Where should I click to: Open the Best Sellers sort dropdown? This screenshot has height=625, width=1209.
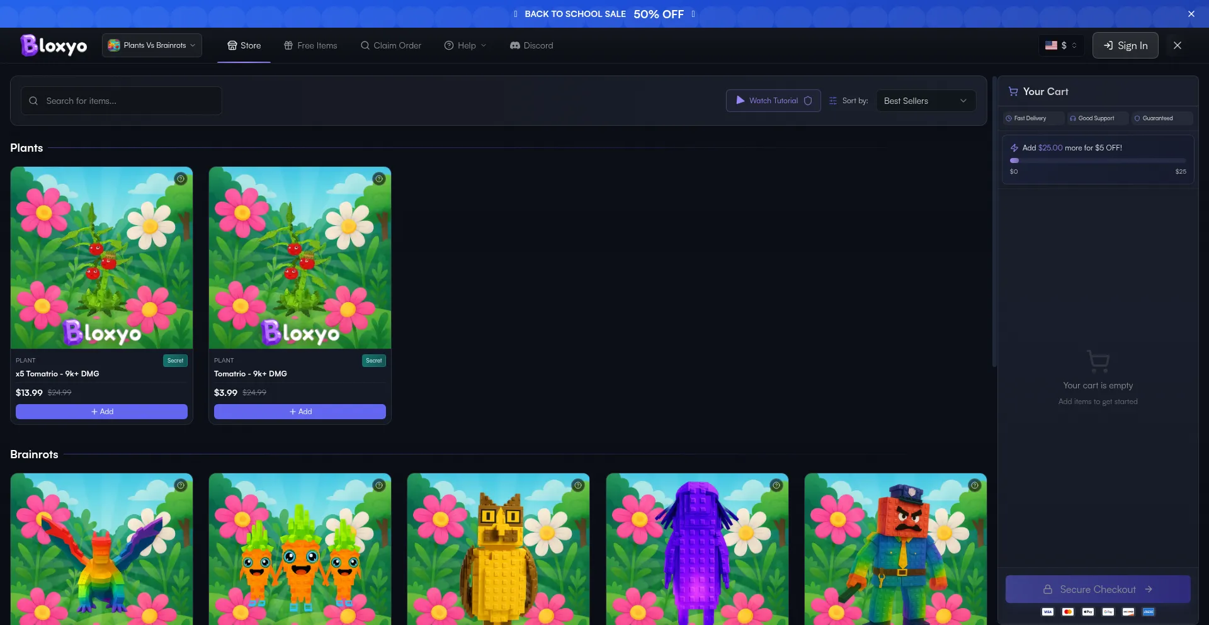pyautogui.click(x=925, y=101)
